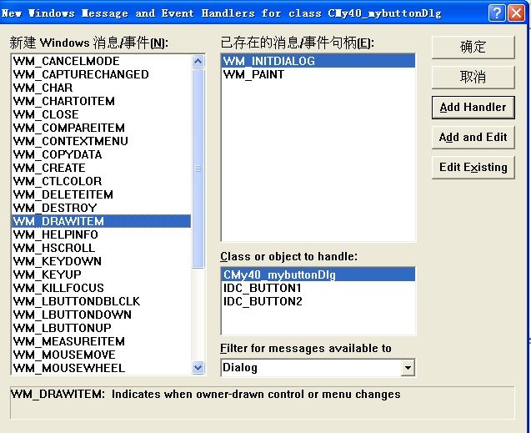Select WM_LBUTTONDOWN message

101,315
